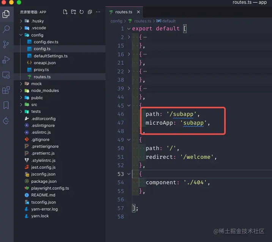Close the routes.ts editor tab
This screenshot has height=242, width=272.
coord(138,12)
